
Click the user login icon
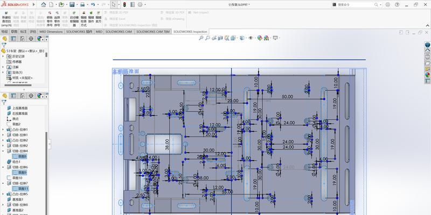(387, 5)
